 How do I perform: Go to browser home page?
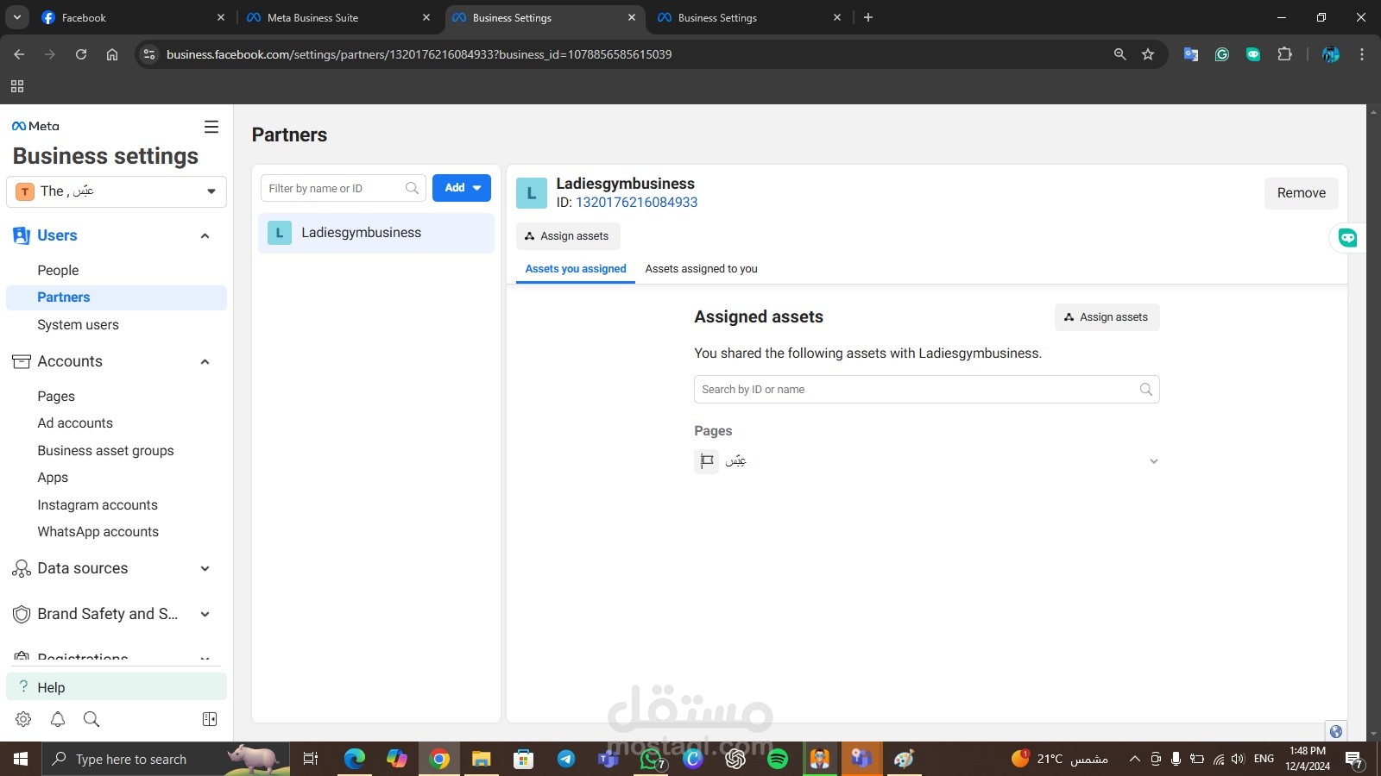112,54
